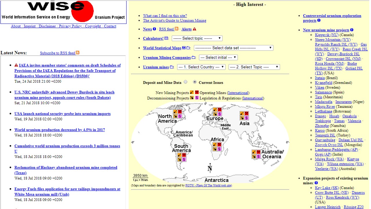Open Africa Operating Mines icon
Image resolution: width=371 pixels, height=209 pixels.
tap(219, 145)
